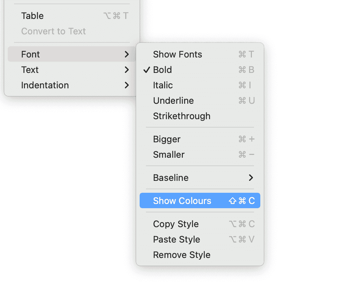
Task: Apply Underline formatting
Action: pos(173,101)
